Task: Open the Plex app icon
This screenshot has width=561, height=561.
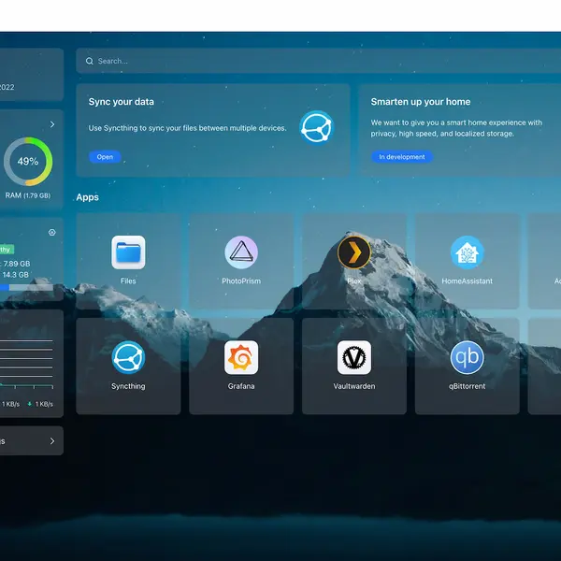Action: pyautogui.click(x=354, y=252)
